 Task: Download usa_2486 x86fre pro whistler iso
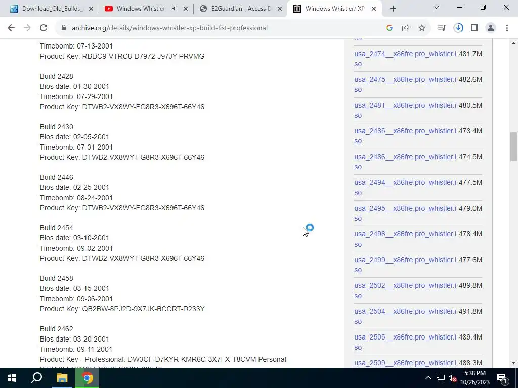405,161
